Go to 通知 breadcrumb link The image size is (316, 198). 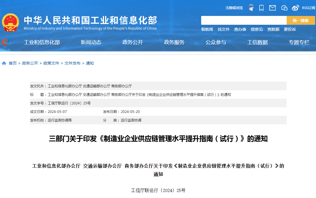click(x=90, y=63)
